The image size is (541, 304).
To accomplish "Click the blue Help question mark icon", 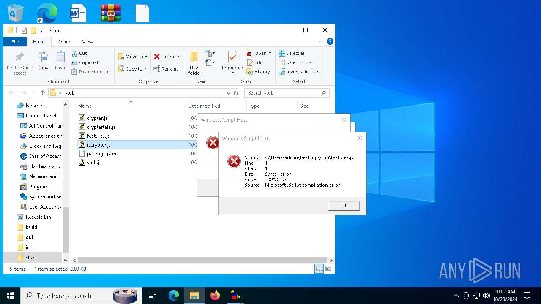I will [330, 41].
